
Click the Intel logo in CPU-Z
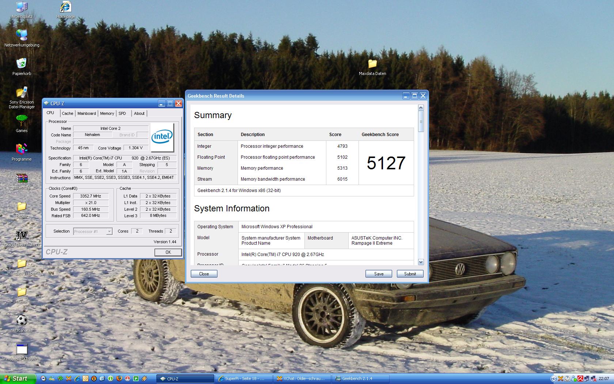click(x=162, y=137)
